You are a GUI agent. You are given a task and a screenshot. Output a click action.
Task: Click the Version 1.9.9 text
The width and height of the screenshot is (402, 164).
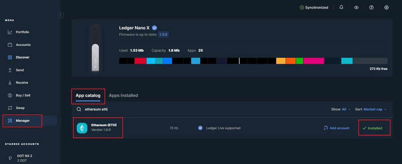[101, 130]
